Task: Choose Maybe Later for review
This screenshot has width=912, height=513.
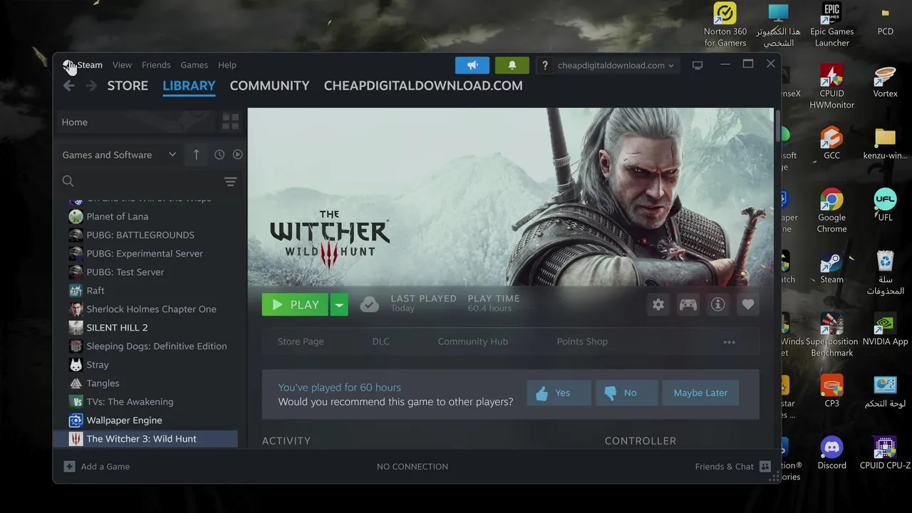Action: [x=700, y=393]
